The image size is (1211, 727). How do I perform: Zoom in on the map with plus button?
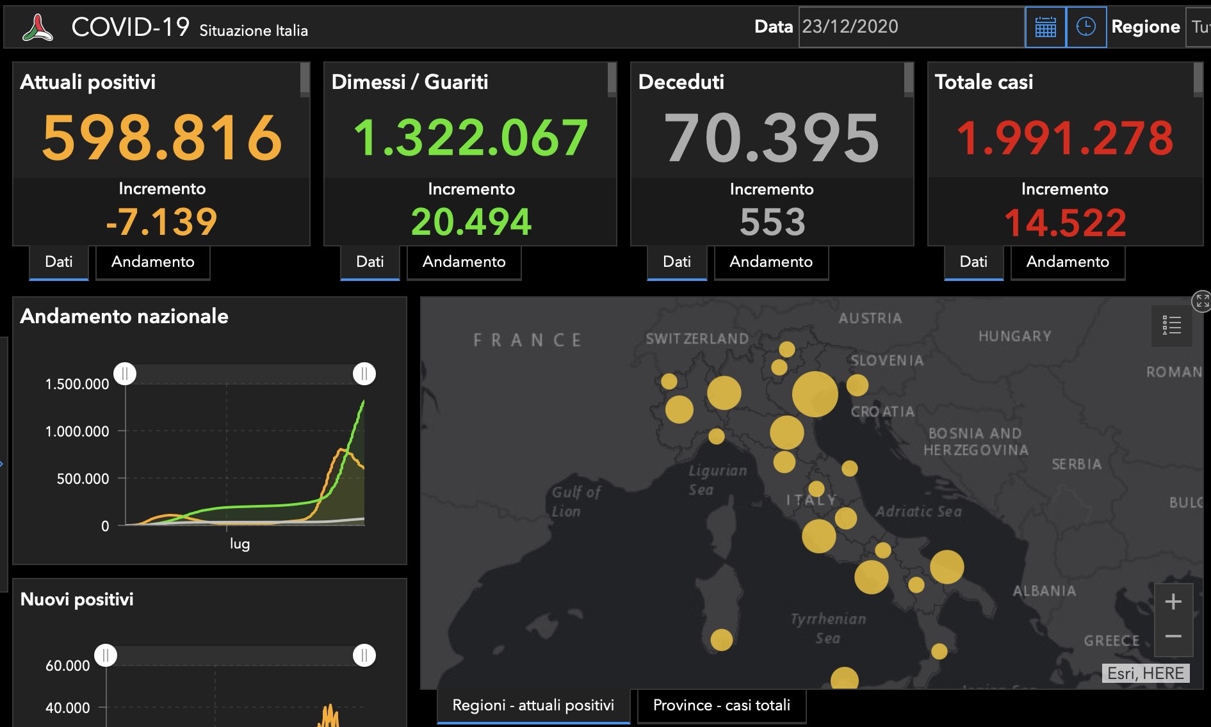tap(1173, 602)
